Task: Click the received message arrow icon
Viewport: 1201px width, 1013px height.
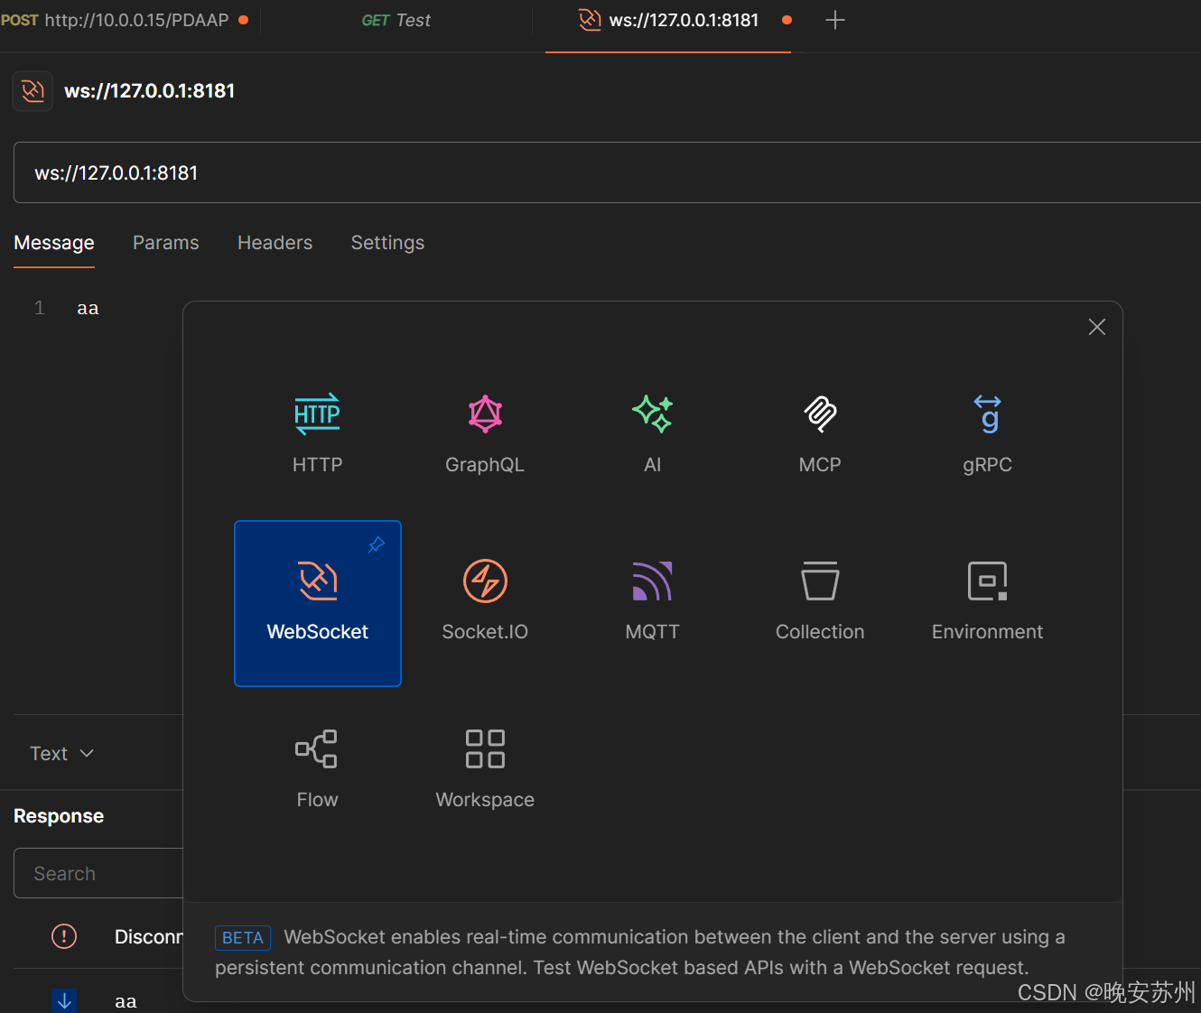Action: click(64, 1000)
